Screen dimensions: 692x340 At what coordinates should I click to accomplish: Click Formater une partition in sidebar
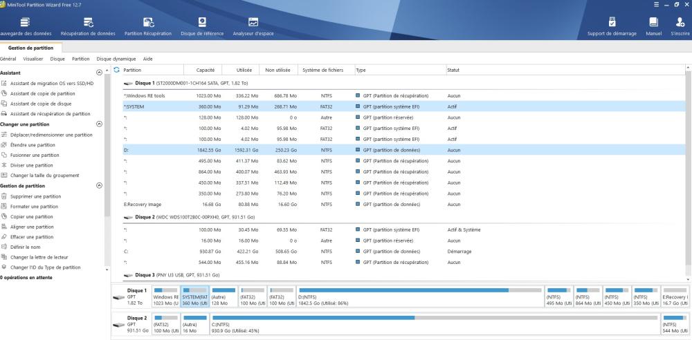[x=34, y=206]
